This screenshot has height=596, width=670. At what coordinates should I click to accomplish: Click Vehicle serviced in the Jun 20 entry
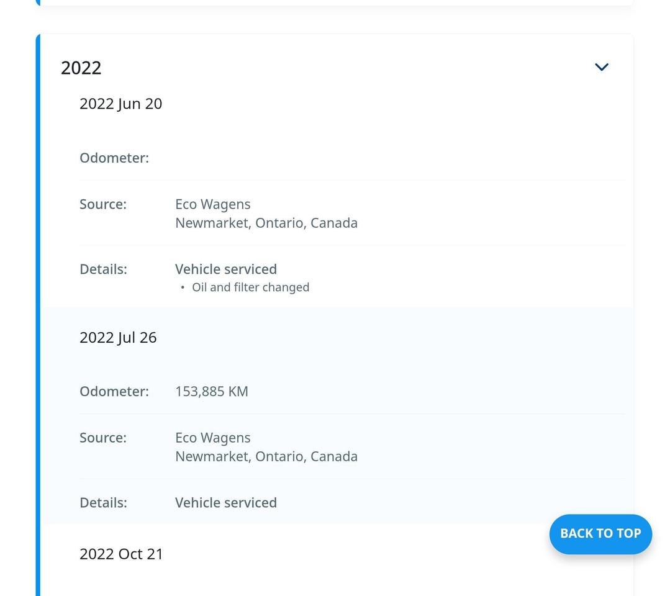point(226,269)
